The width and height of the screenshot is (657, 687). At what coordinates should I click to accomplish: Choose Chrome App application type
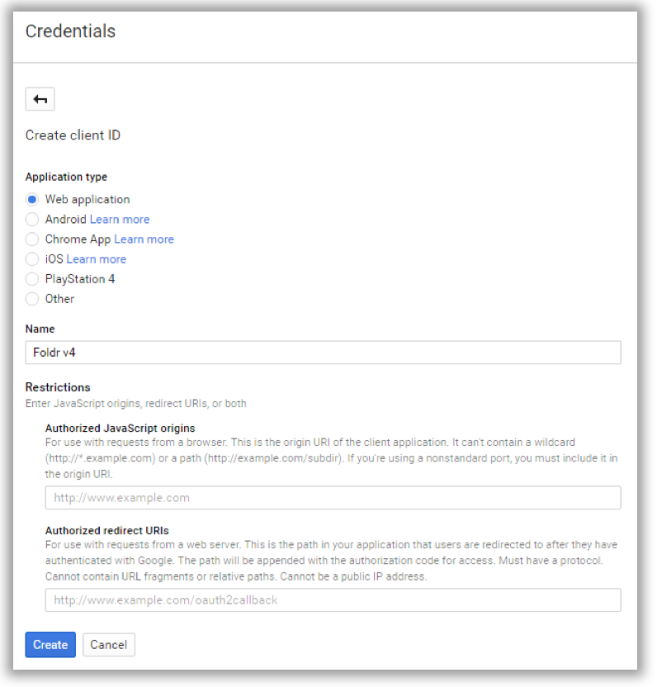[x=31, y=239]
